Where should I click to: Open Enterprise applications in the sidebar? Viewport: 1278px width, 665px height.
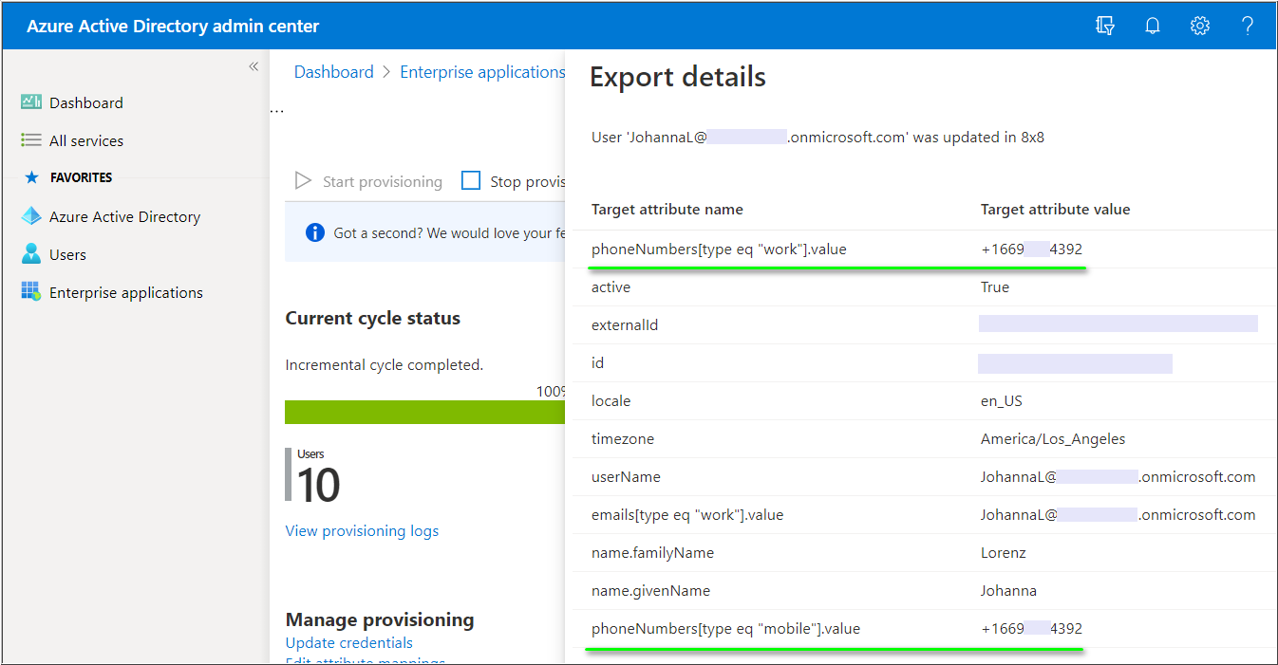point(126,292)
